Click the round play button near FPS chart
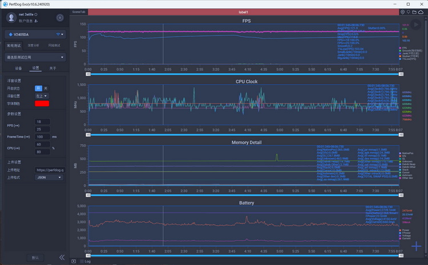This screenshot has width=428, height=265. point(415,25)
